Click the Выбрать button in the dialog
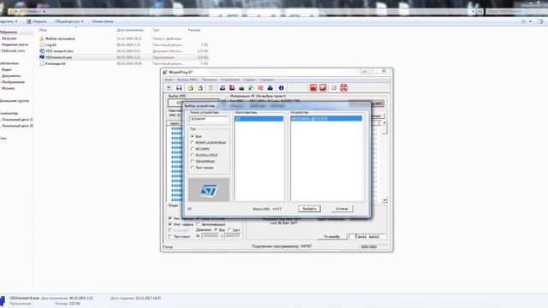The height and width of the screenshot is (308, 548). tap(309, 209)
